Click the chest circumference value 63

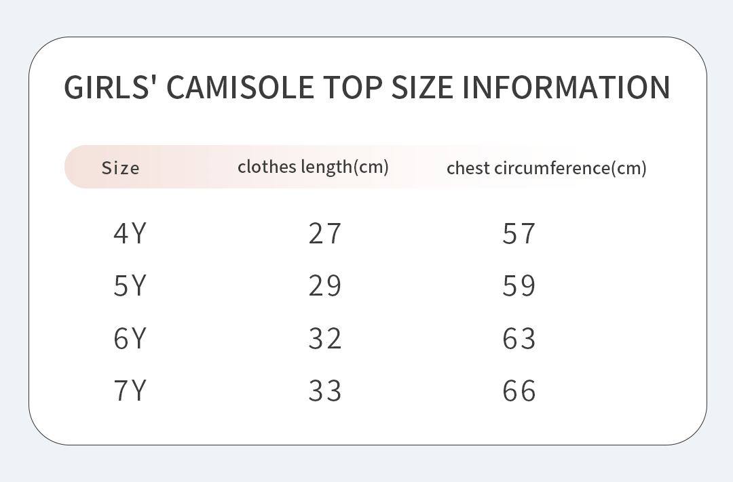(x=519, y=338)
